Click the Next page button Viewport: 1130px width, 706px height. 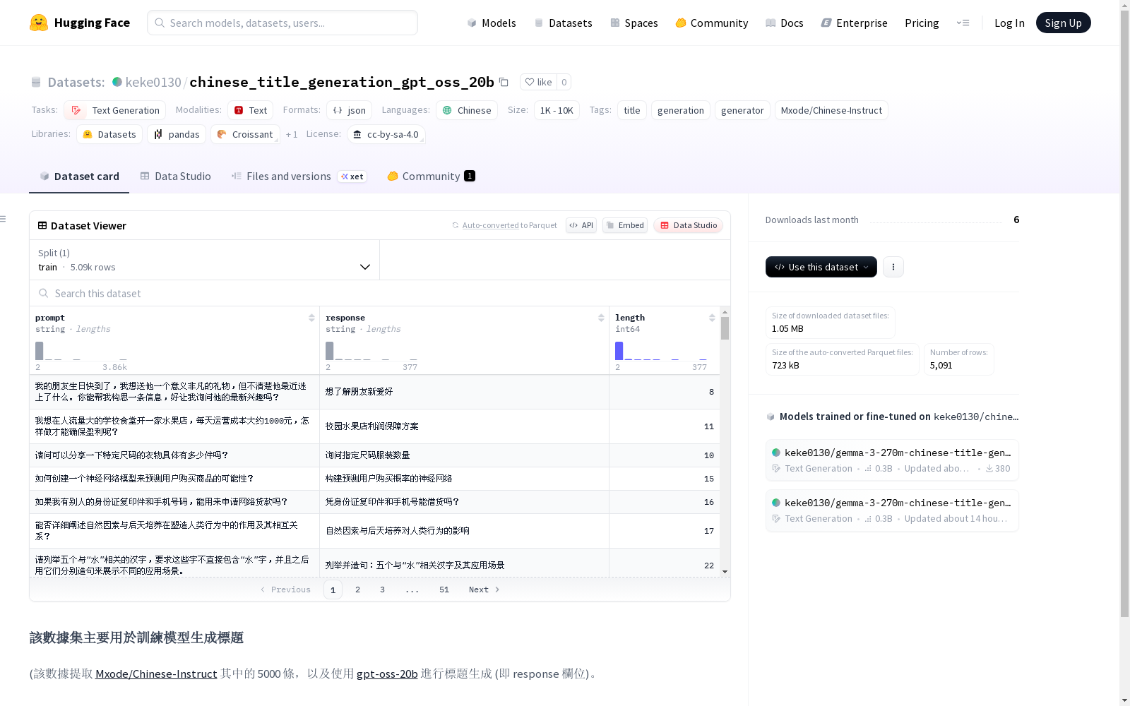coord(484,590)
